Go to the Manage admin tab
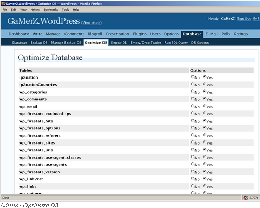 53,34
